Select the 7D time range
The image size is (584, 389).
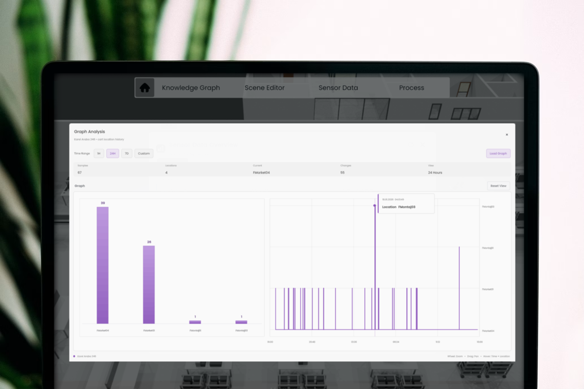(x=127, y=154)
